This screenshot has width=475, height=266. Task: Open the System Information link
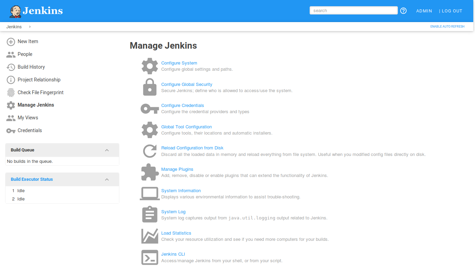181,190
